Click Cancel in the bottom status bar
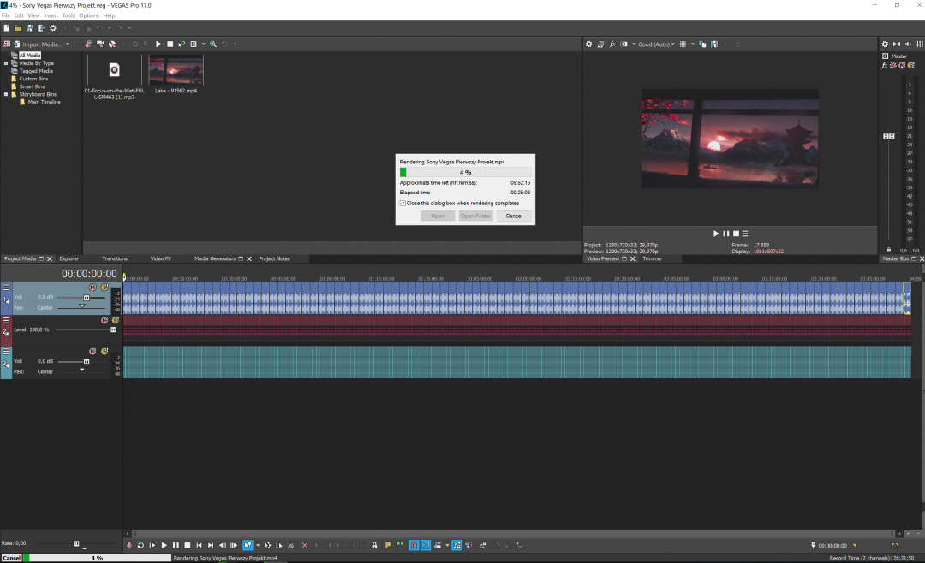The width and height of the screenshot is (925, 563). (x=11, y=558)
